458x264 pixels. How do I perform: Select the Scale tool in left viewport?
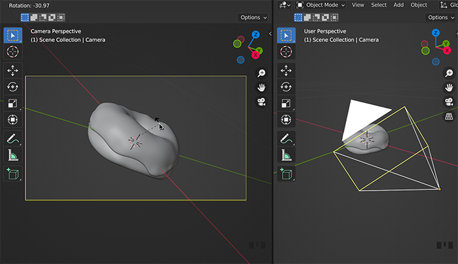[12, 104]
